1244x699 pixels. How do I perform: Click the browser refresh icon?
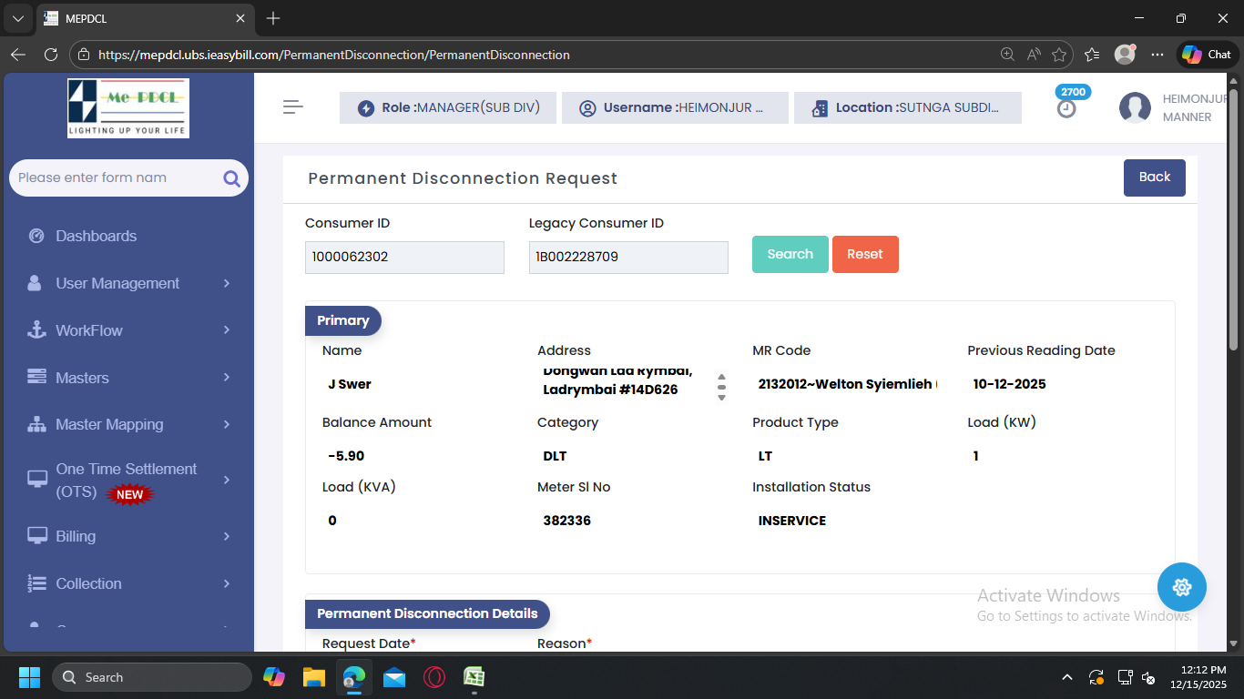pyautogui.click(x=51, y=55)
